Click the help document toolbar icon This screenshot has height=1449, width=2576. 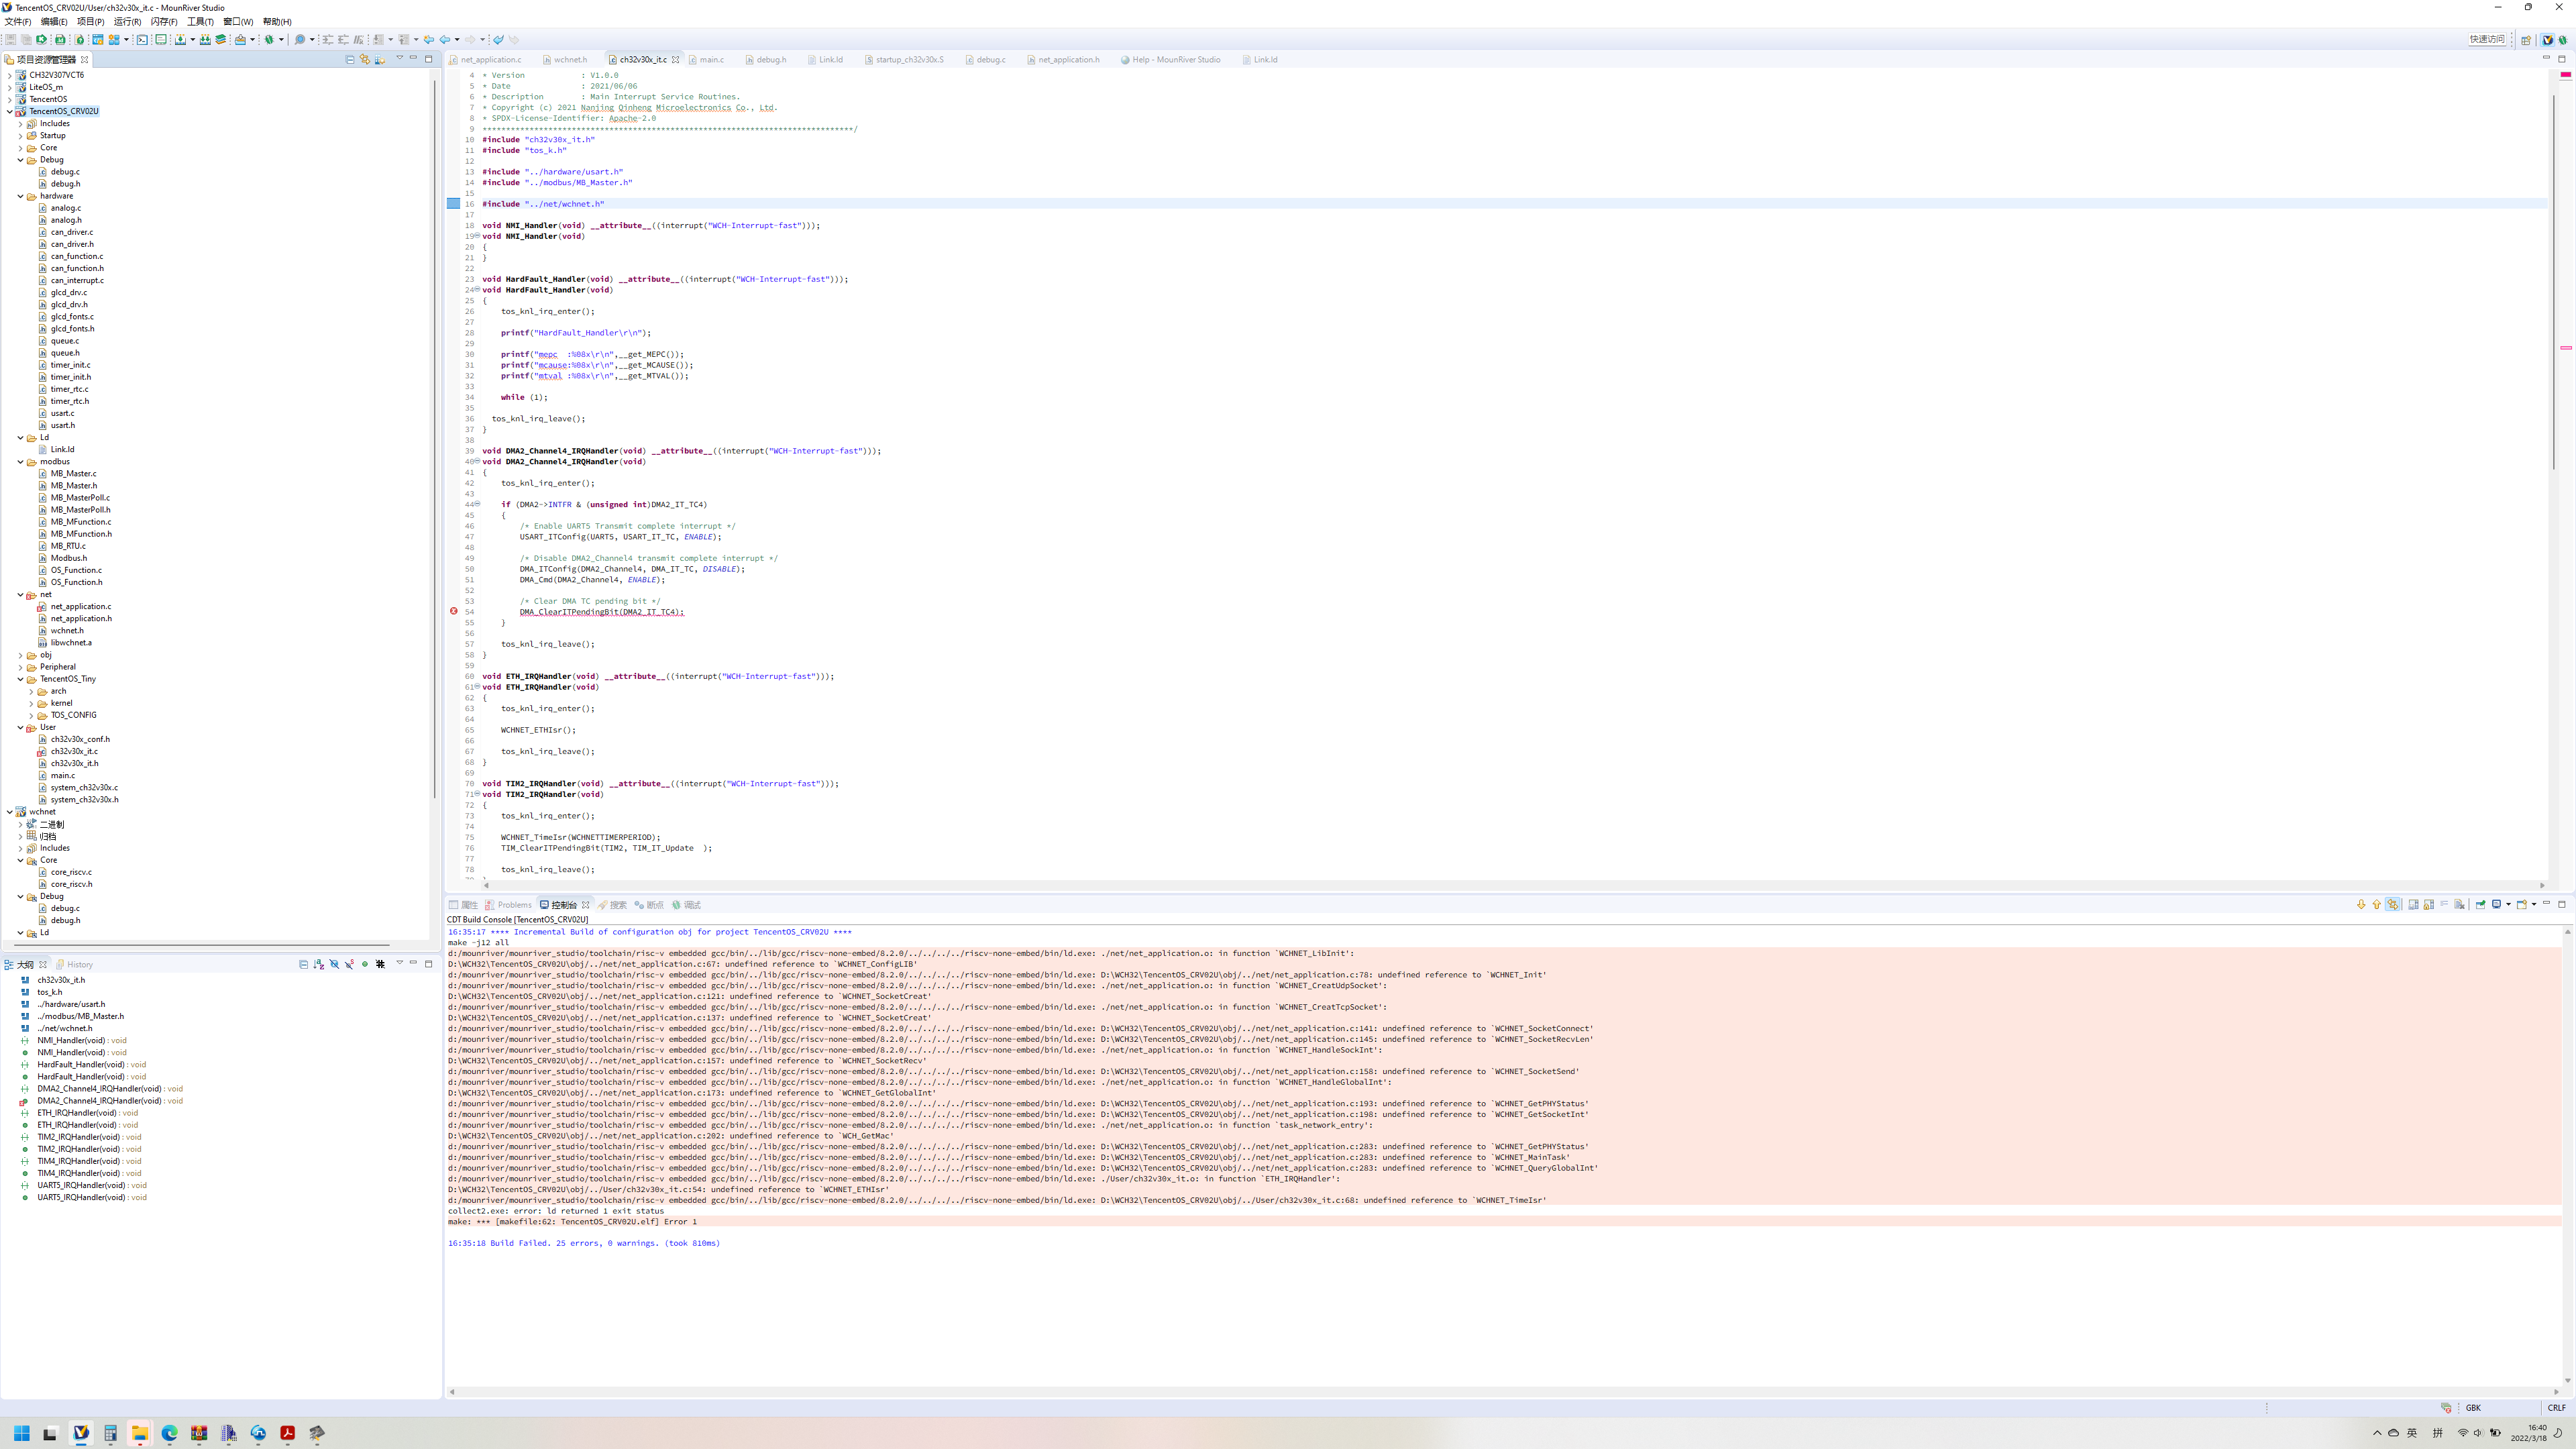pyautogui.click(x=79, y=40)
